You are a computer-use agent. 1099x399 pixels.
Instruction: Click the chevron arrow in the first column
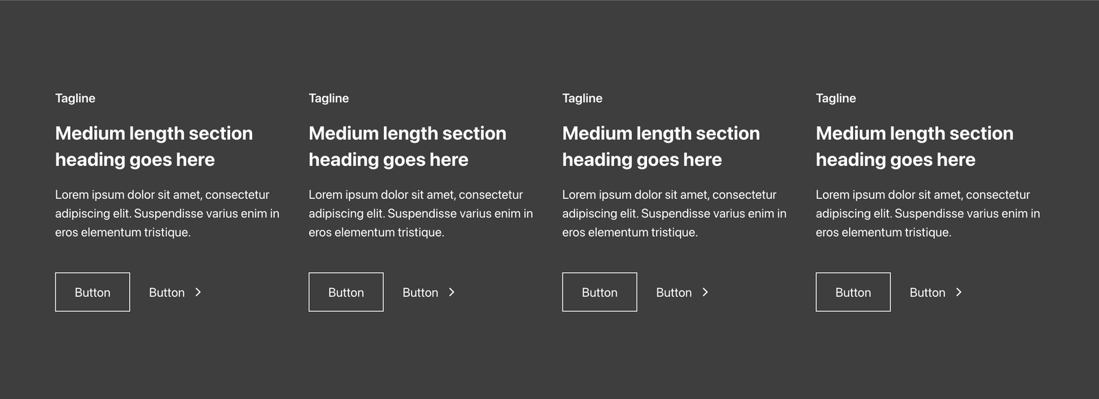(198, 292)
